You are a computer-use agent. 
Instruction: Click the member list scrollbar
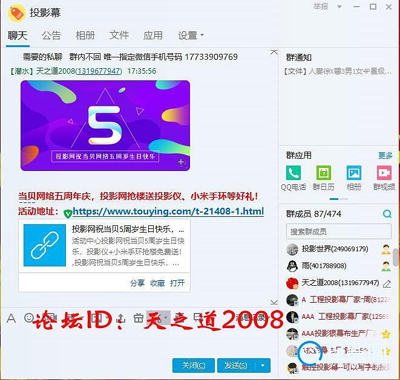pos(396,257)
